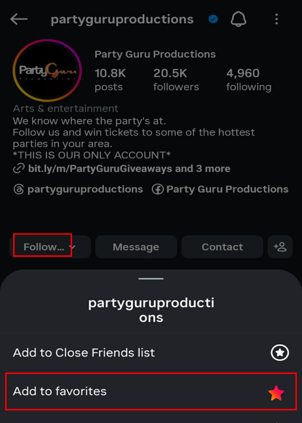Tap the blue verified badge
The image size is (302, 423).
point(213,19)
